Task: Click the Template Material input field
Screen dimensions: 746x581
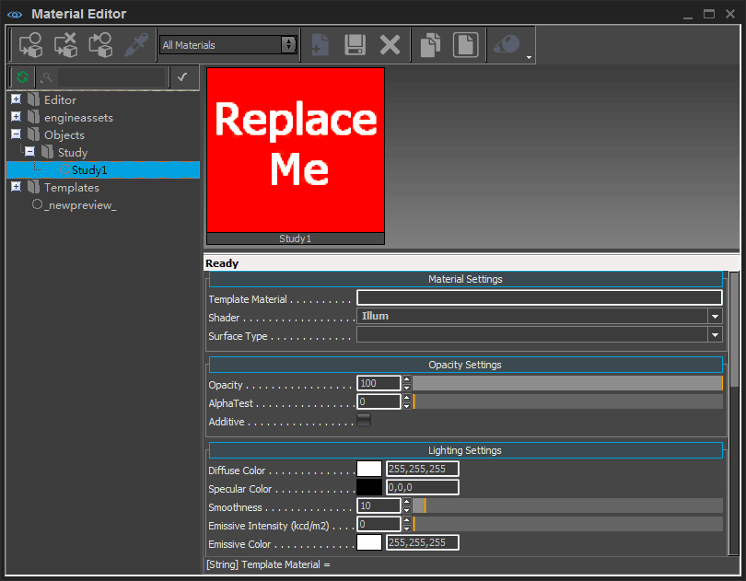Action: 539,297
